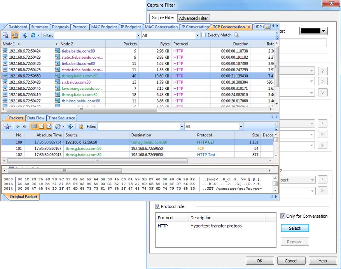Click the magnifier search icon next to Exactly Match

(236, 35)
